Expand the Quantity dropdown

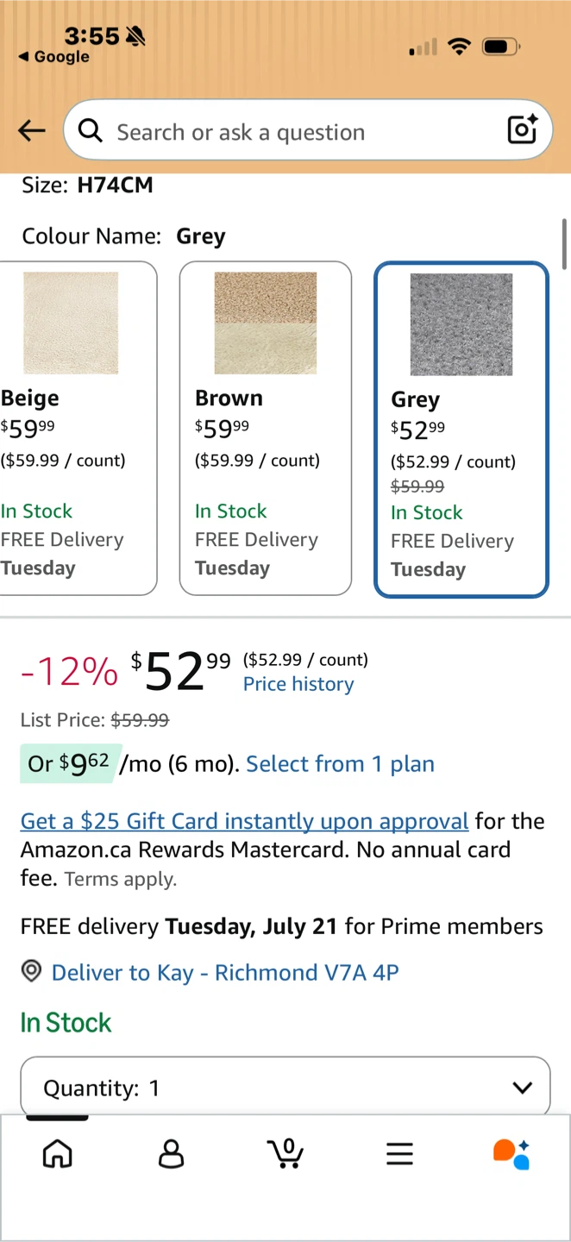[285, 1087]
